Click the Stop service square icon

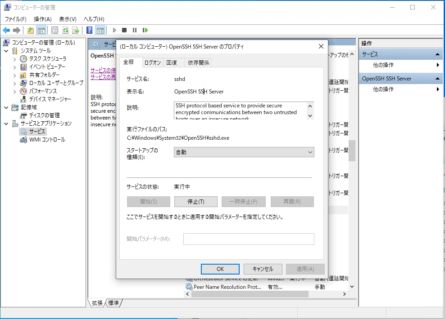[x=124, y=30]
